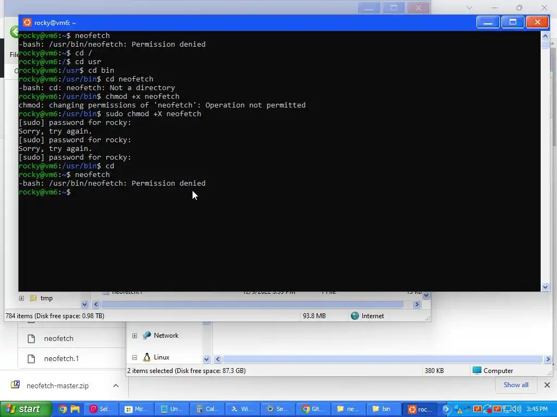The image size is (557, 417).
Task: Click the terminal scrollbar up arrow
Action: point(545,35)
